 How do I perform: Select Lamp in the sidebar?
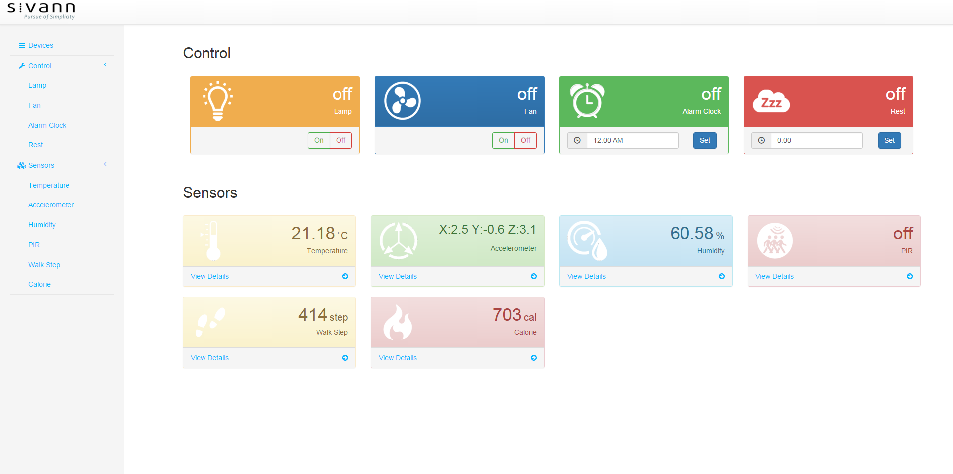pos(37,85)
